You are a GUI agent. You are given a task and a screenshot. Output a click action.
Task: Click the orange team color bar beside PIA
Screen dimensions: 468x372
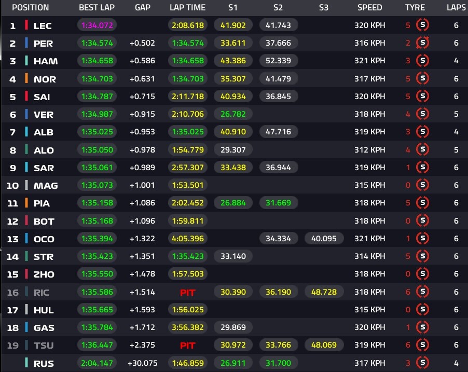[26, 203]
